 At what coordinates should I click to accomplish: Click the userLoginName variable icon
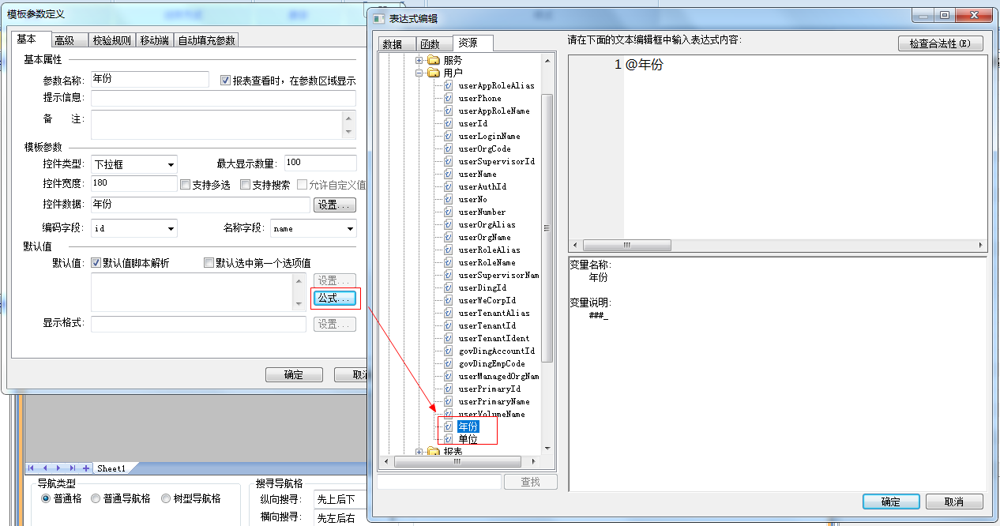(x=448, y=136)
